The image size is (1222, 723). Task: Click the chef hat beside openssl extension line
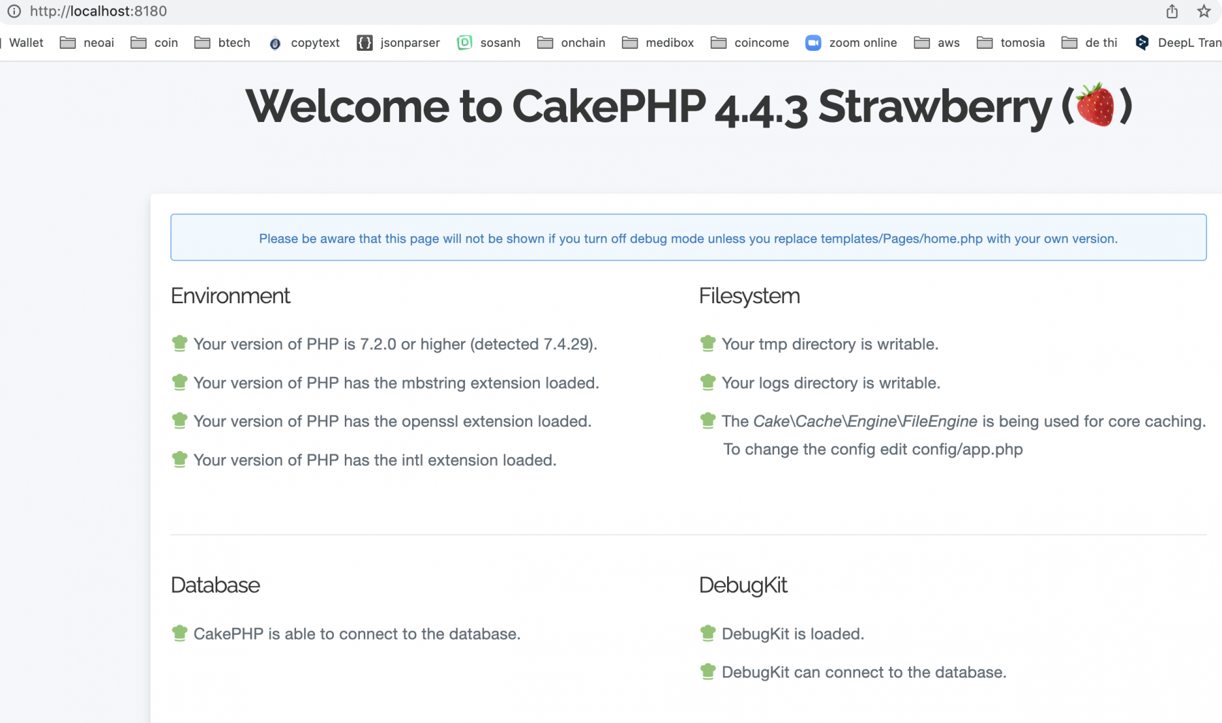[179, 421]
